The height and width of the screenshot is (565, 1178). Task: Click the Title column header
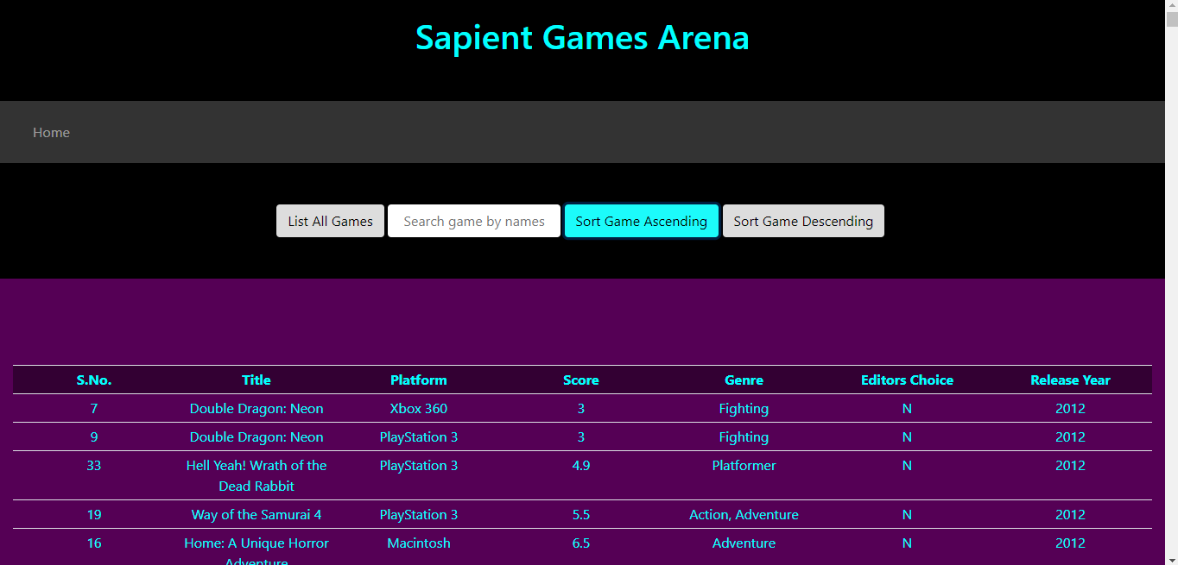pos(256,380)
